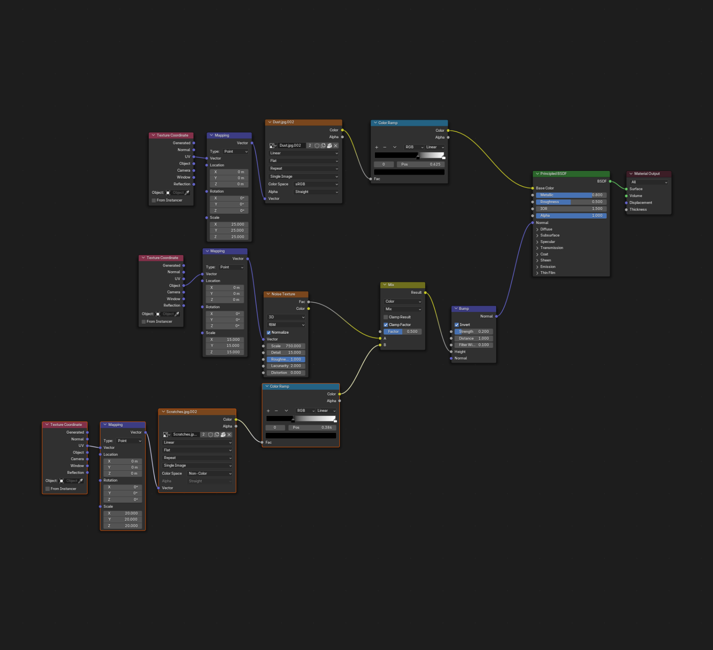Open image browser in Dust.jpg.002 node
The image size is (713, 650).
(x=273, y=146)
